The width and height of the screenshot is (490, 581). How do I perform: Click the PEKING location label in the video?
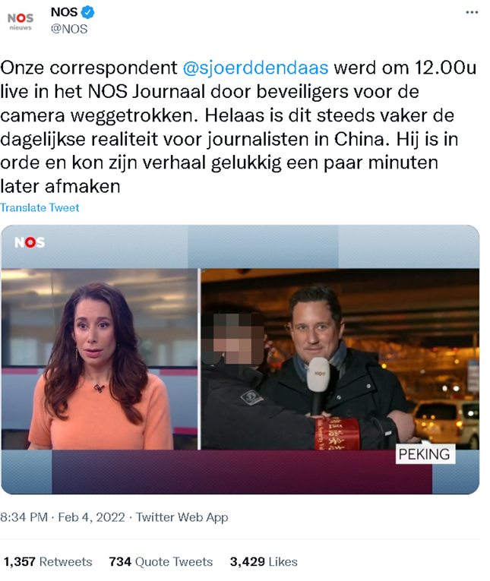click(x=425, y=454)
